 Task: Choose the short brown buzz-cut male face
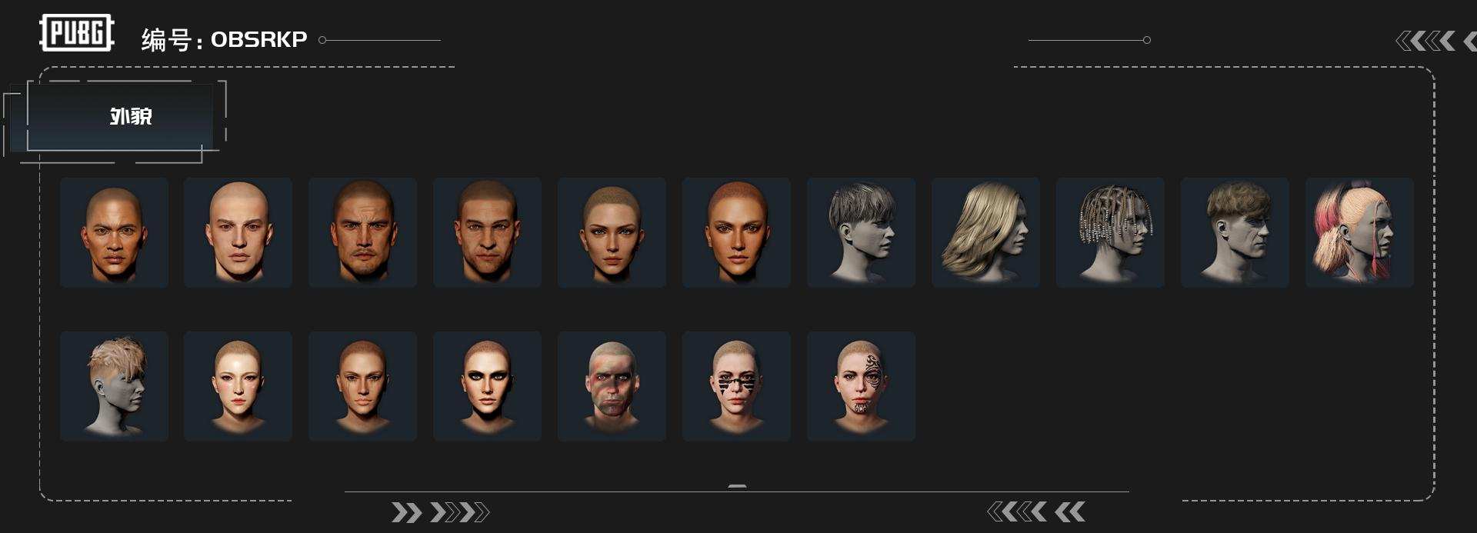point(487,232)
